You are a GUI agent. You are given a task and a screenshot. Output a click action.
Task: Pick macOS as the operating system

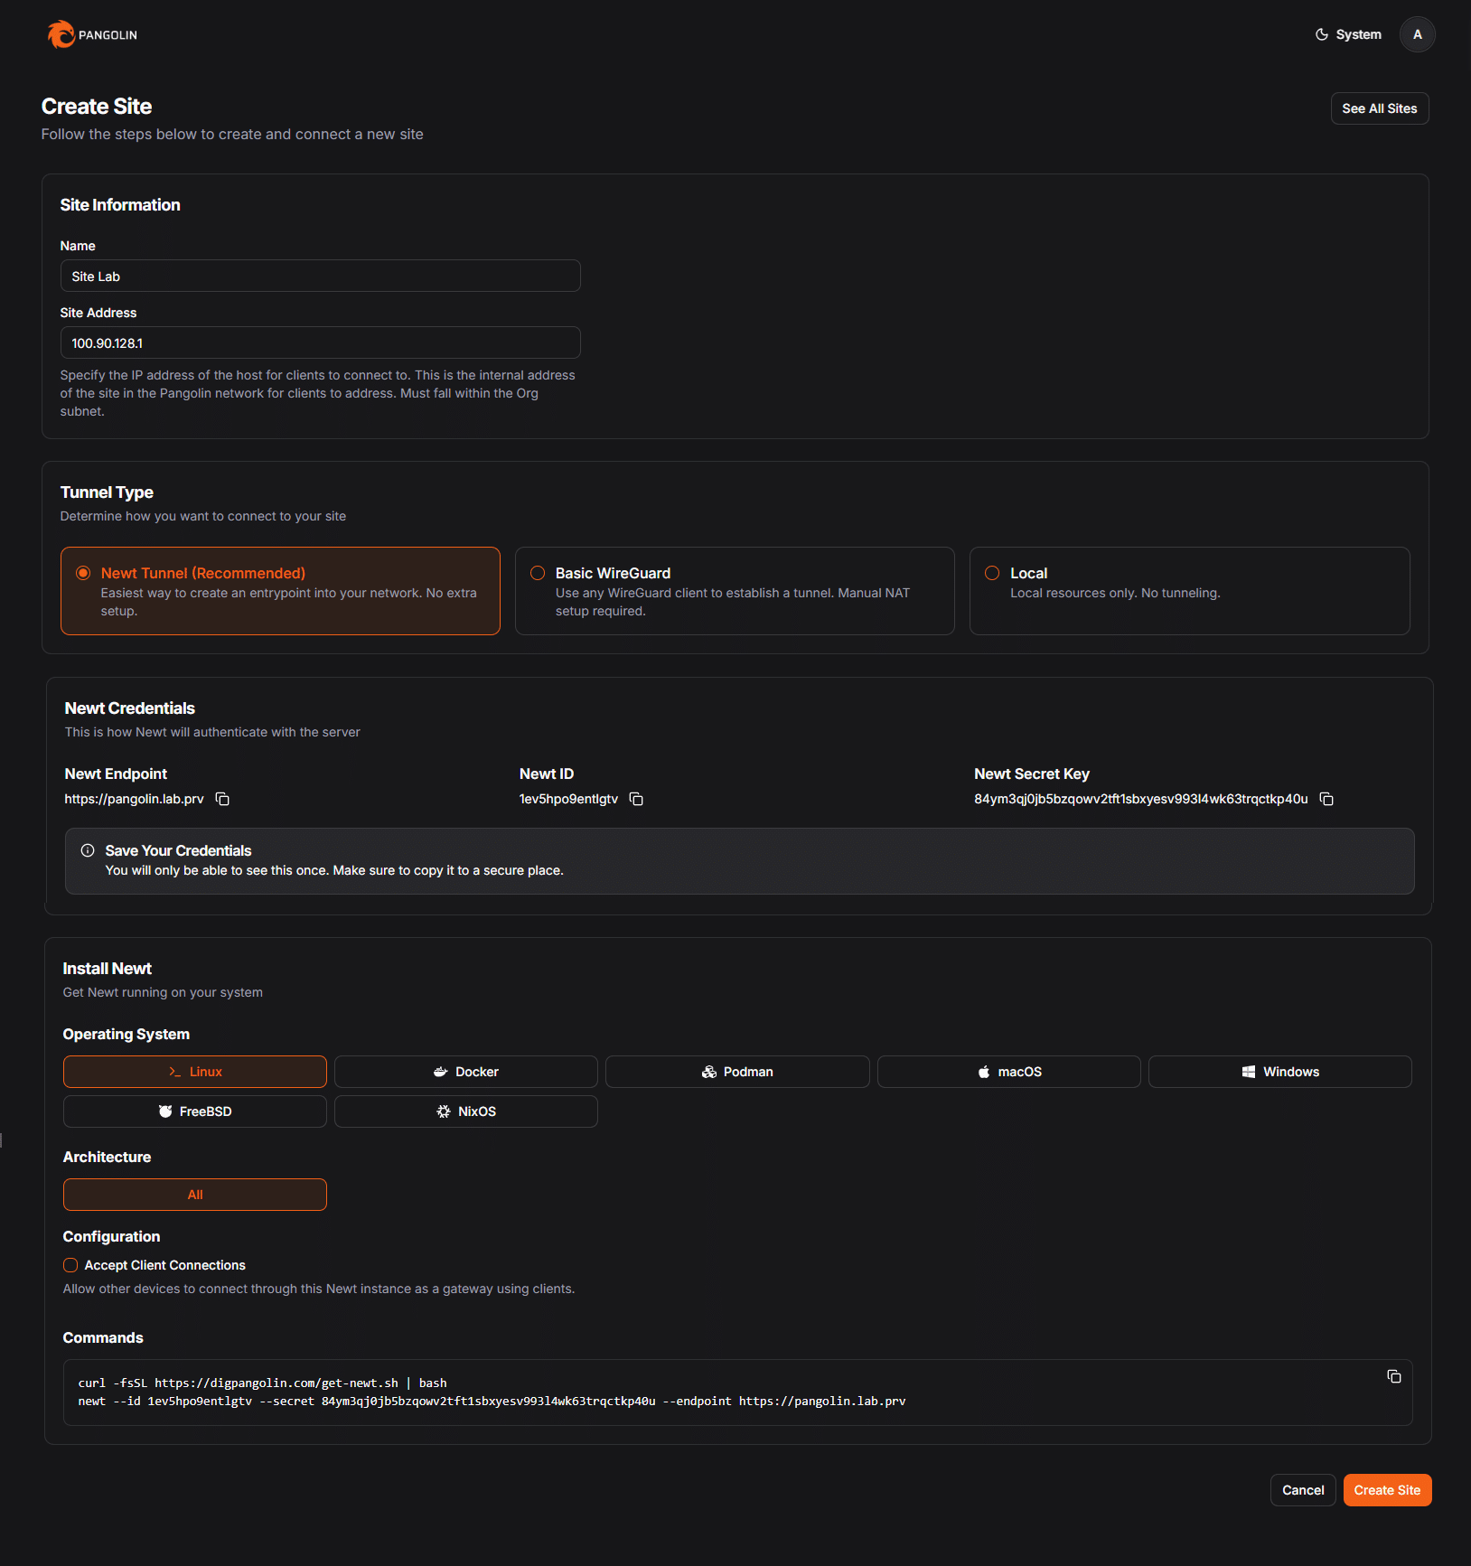(x=1008, y=1072)
